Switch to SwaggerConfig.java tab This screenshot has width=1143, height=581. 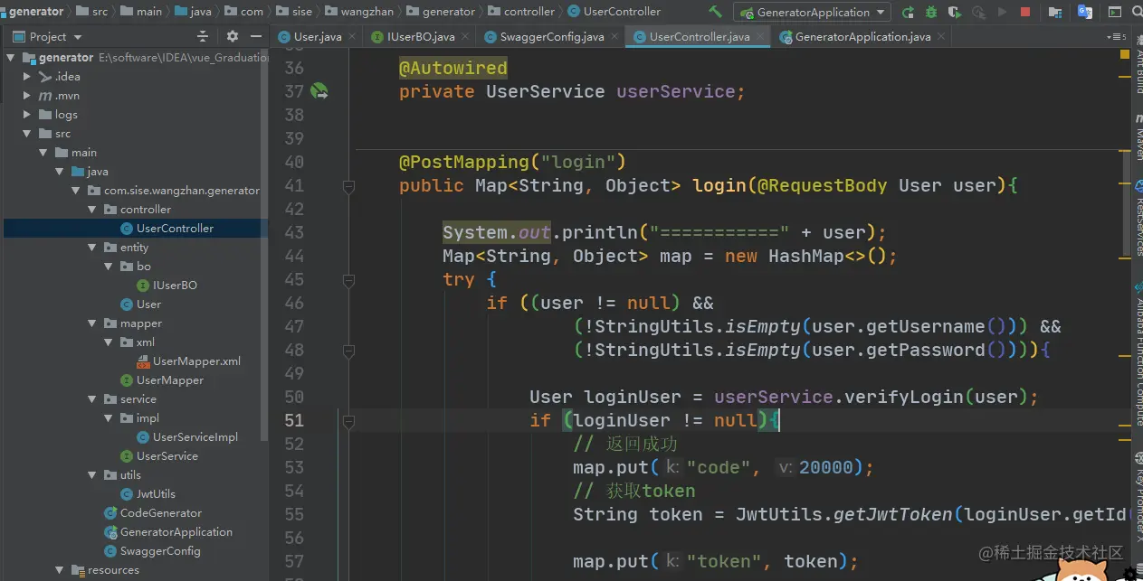click(550, 37)
